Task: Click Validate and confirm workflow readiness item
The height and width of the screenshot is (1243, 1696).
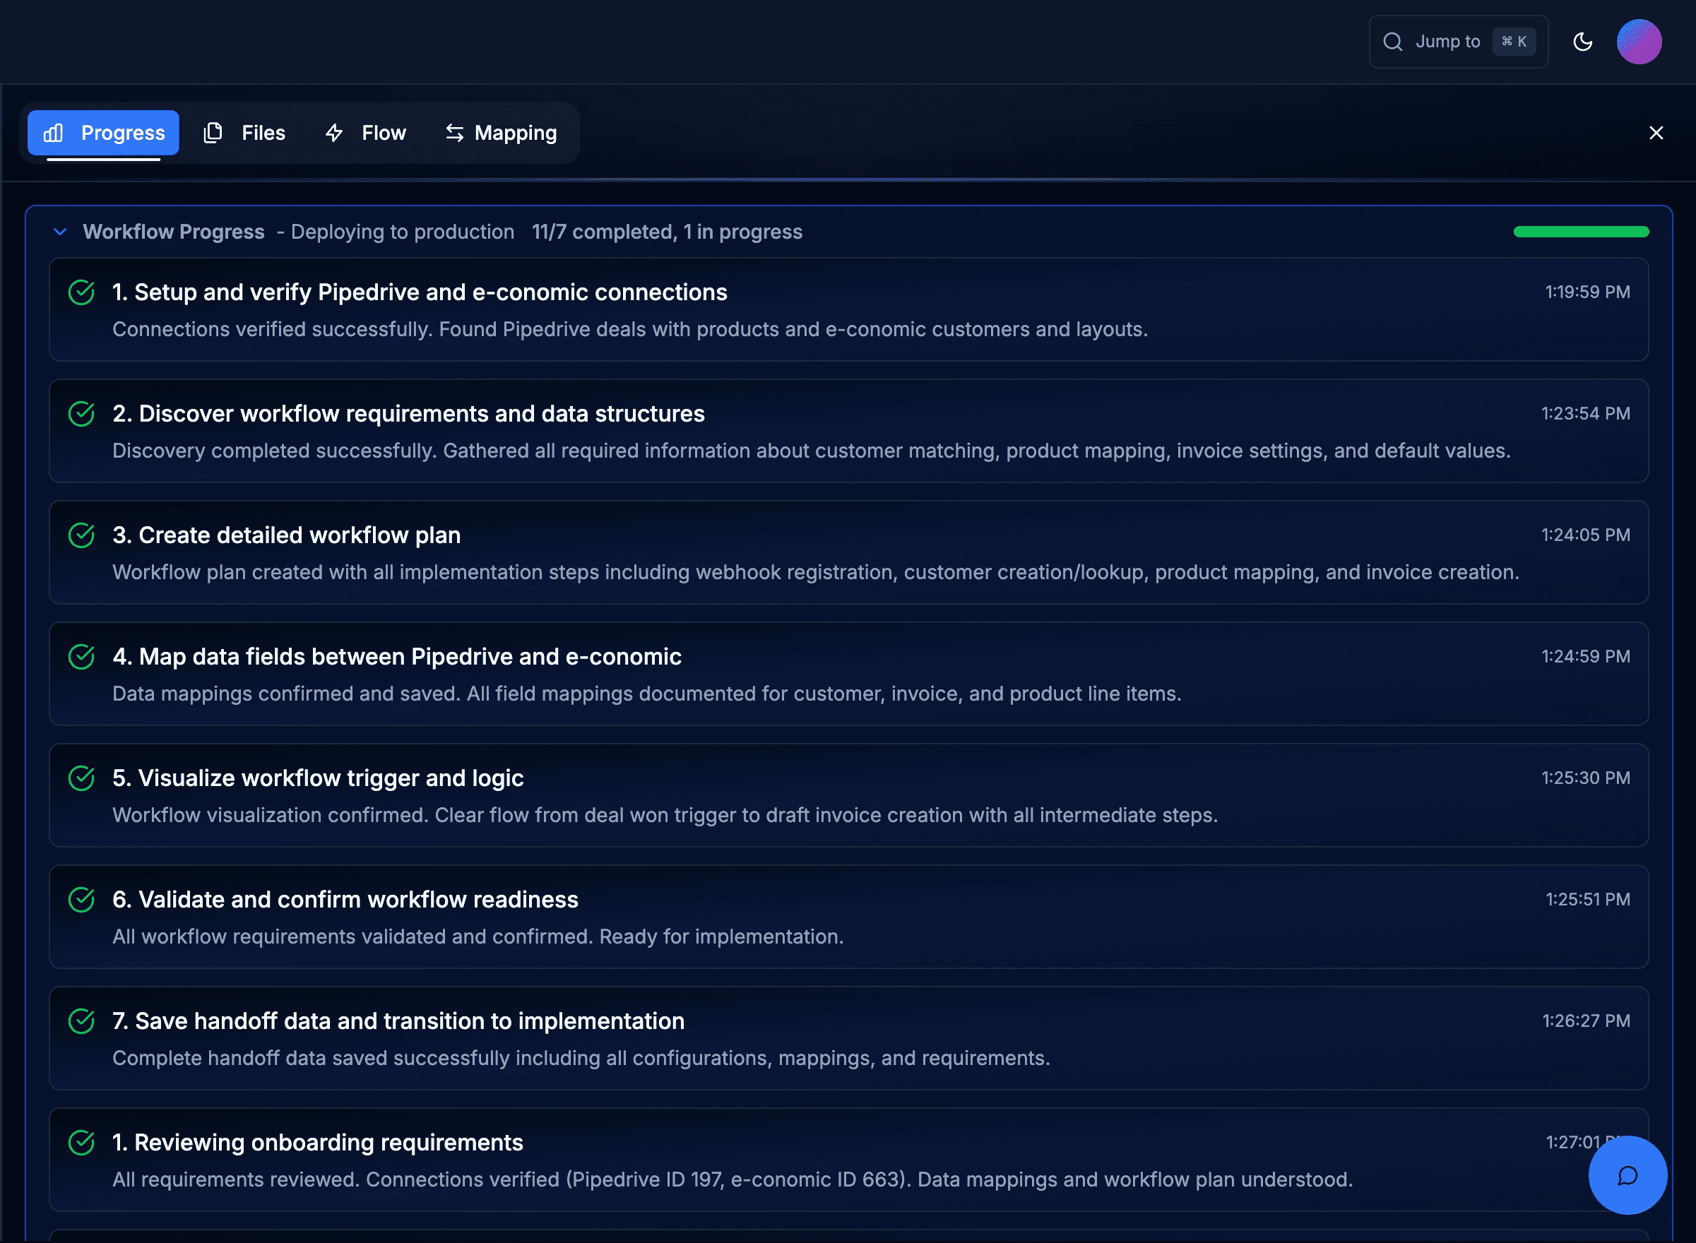Action: (345, 900)
